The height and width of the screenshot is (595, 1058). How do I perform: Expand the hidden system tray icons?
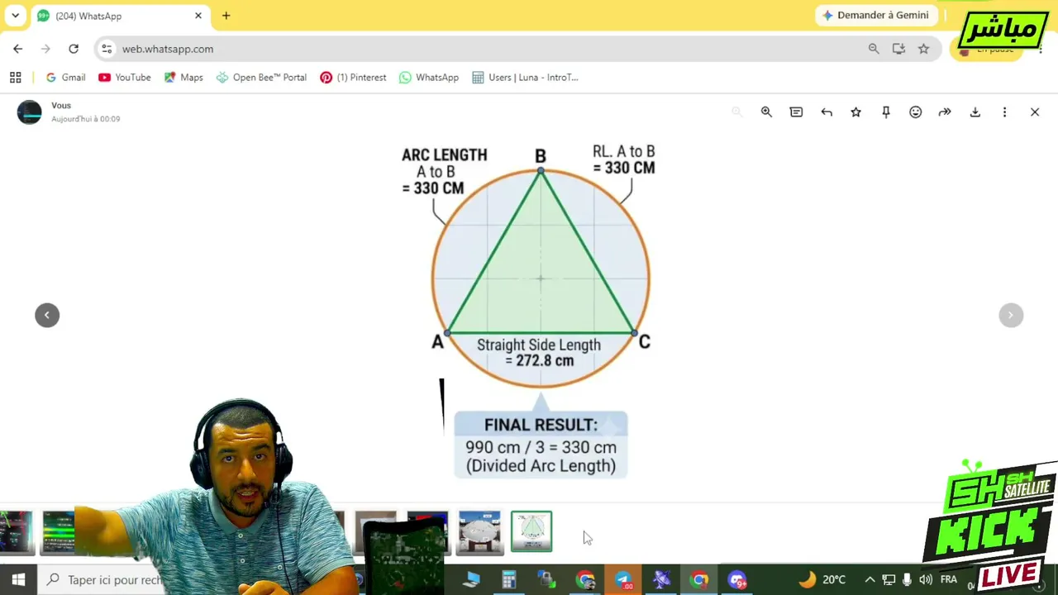870,580
